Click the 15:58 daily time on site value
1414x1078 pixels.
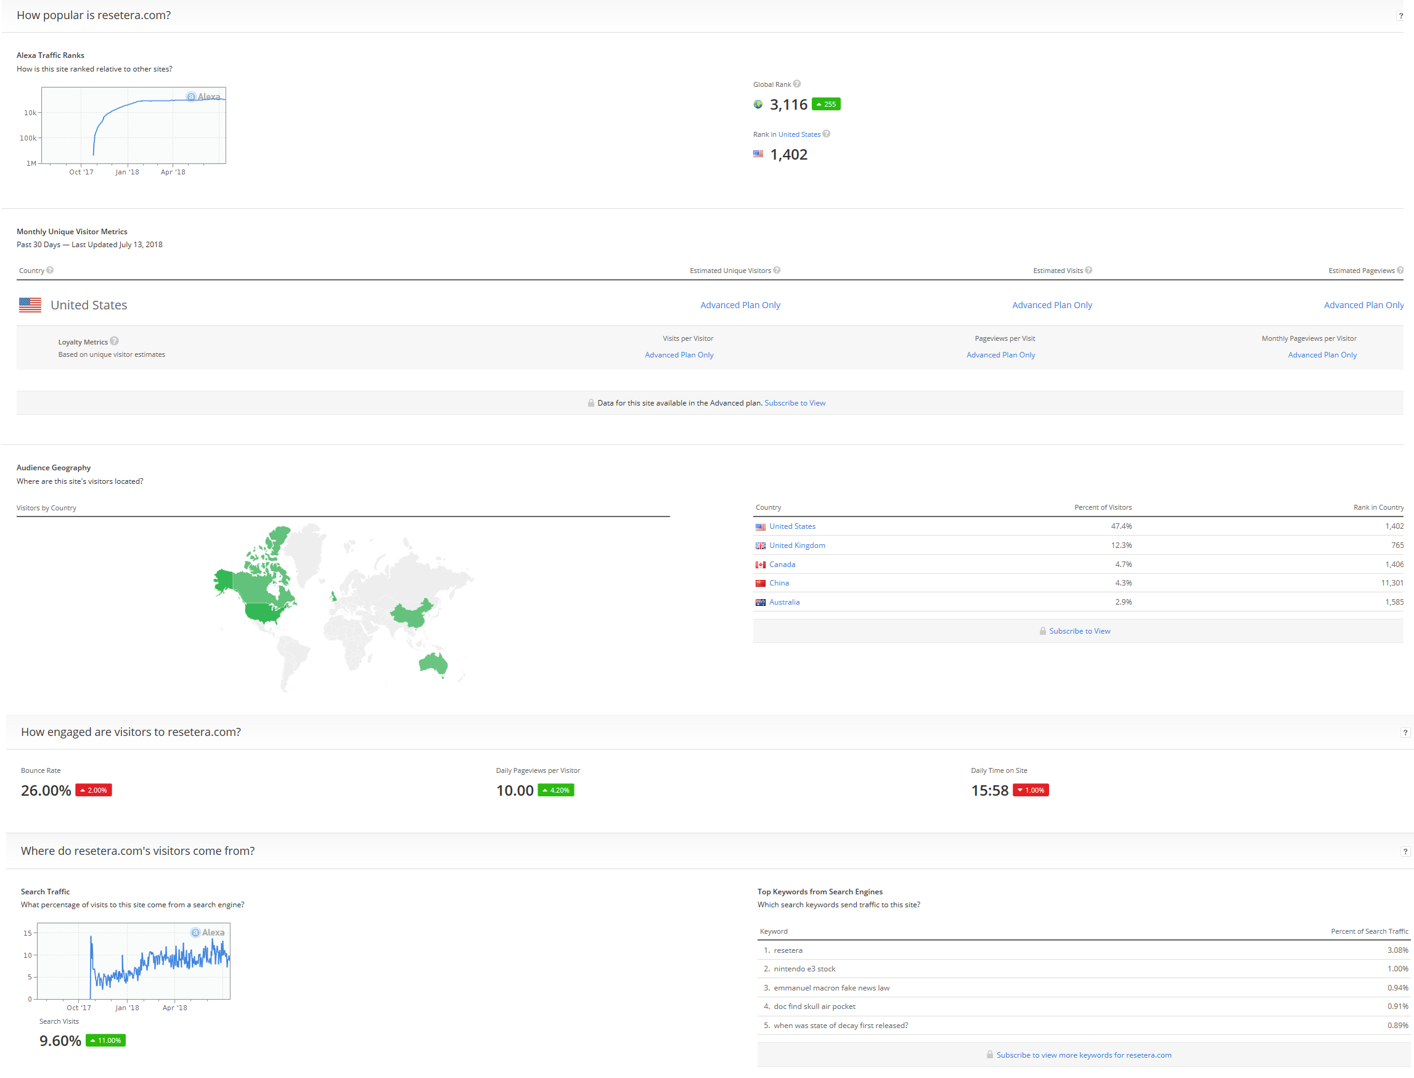coord(990,791)
